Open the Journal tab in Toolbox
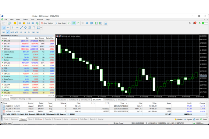Viewport: 209px width, 139px height. 101,119
